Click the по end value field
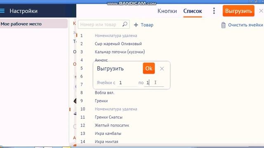Viewport: 264px width, 148px height. coord(154,83)
